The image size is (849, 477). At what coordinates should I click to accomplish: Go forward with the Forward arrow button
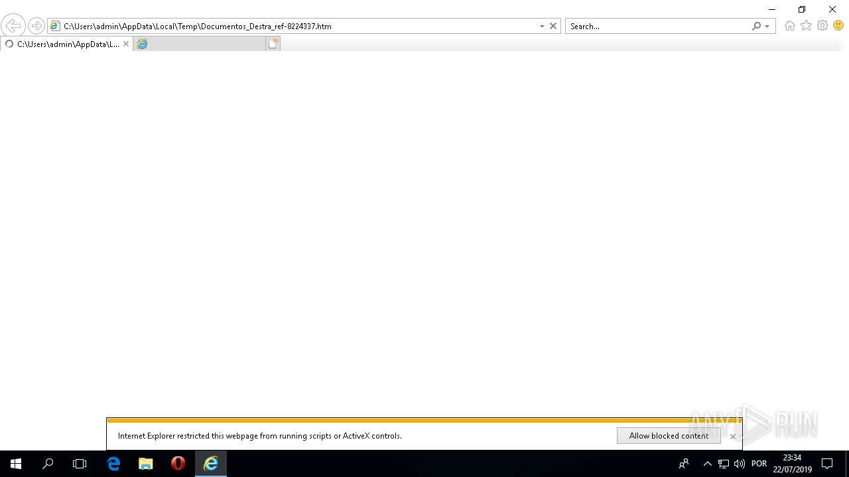click(36, 26)
